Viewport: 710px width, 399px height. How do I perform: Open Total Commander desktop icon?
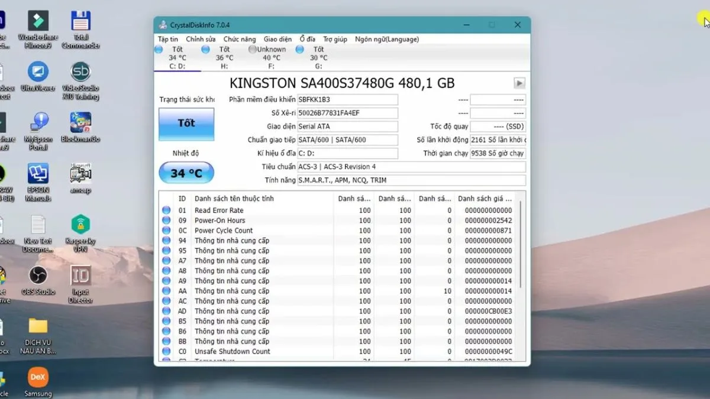tap(80, 22)
